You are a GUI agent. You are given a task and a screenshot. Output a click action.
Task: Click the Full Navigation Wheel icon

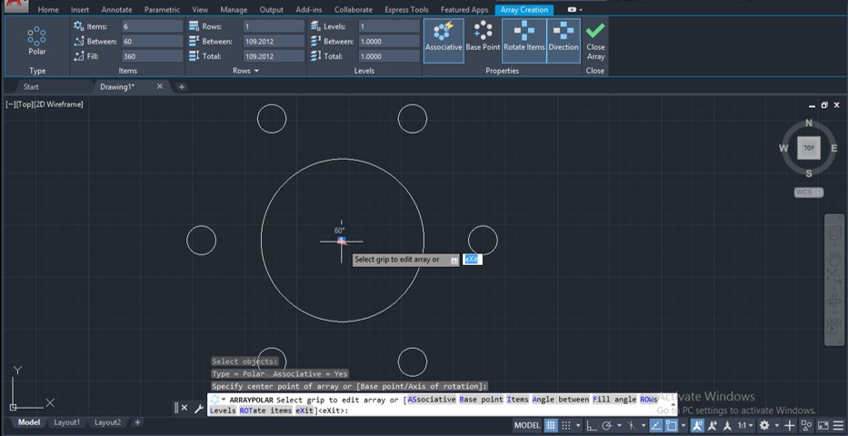(x=834, y=233)
